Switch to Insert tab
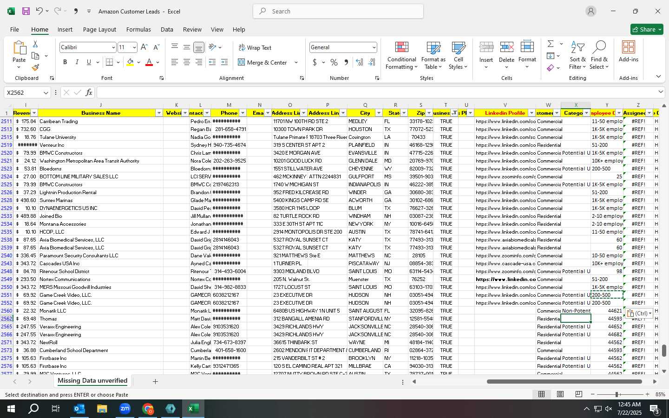Viewport: 669px width, 418px height. [x=65, y=29]
